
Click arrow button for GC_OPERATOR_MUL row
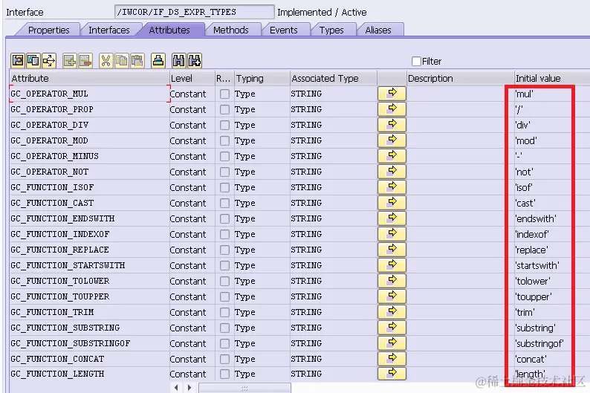click(x=392, y=94)
